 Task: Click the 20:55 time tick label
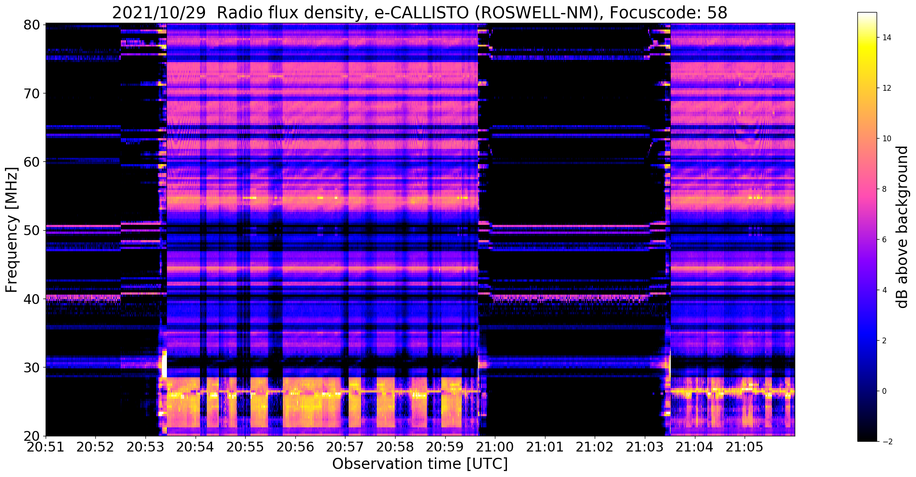pyautogui.click(x=245, y=447)
